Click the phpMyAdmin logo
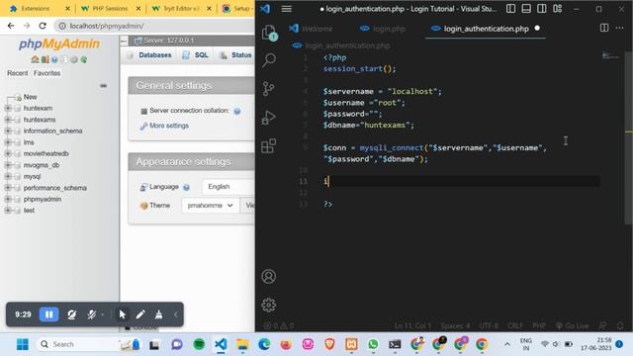The height and width of the screenshot is (356, 633). pos(59,44)
